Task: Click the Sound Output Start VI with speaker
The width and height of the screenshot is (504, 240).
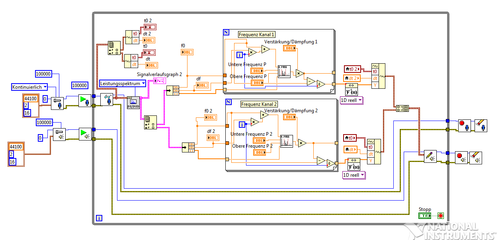Action: [85, 134]
